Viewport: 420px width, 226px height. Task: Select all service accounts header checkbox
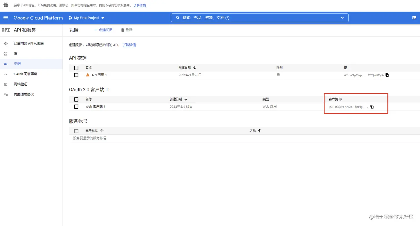point(76,131)
